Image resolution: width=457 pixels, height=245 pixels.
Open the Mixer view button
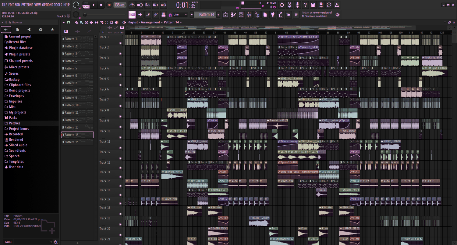pyautogui.click(x=249, y=15)
